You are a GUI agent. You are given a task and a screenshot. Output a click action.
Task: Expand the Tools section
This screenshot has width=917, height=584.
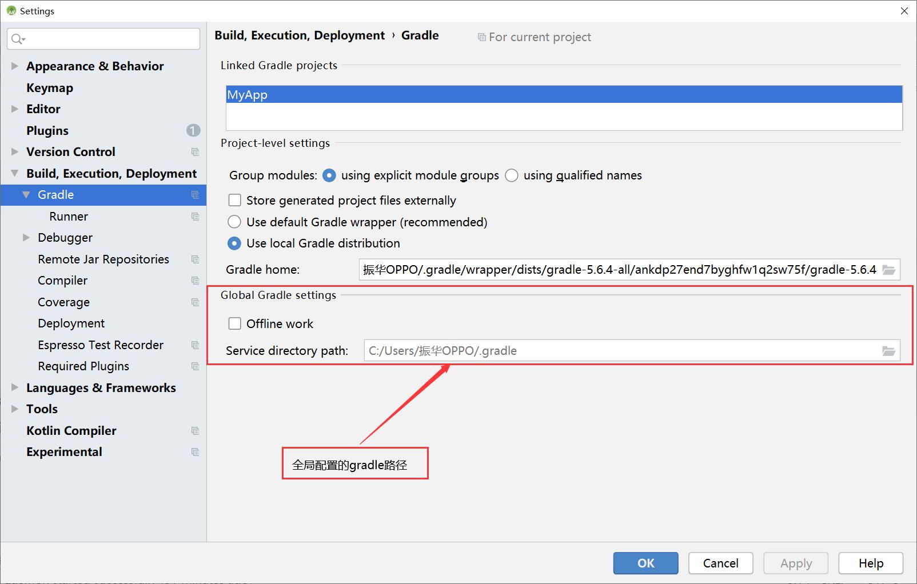coord(15,409)
